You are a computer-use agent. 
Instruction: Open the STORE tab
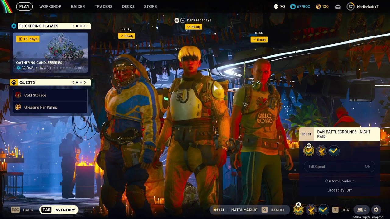pos(150,6)
